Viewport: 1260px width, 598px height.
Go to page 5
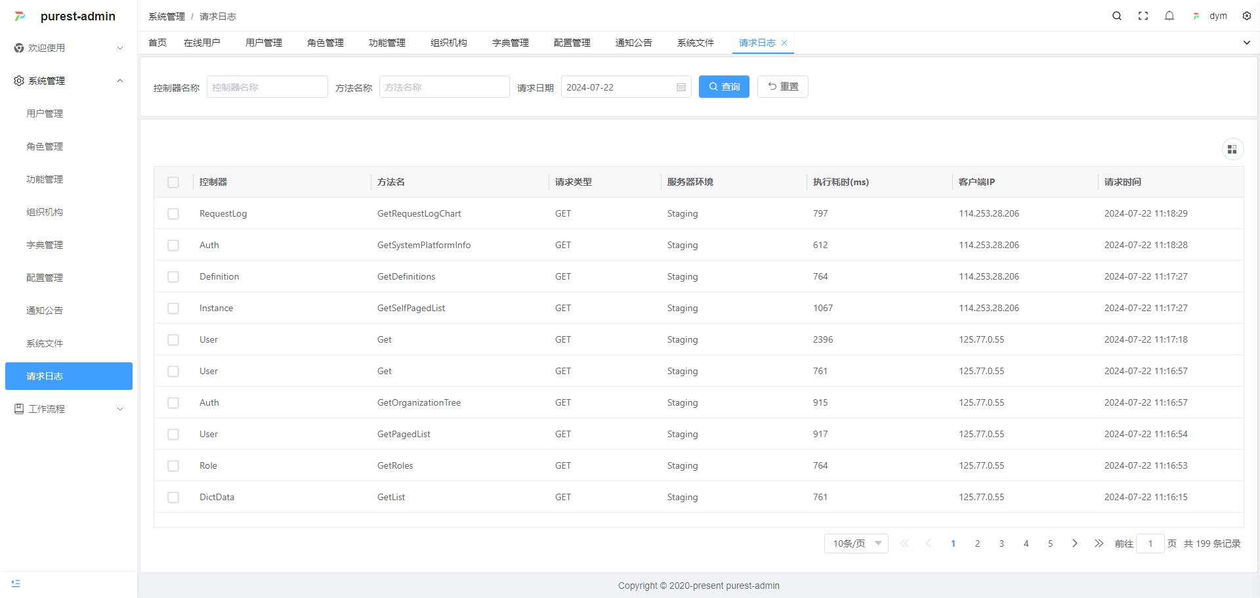[1050, 544]
